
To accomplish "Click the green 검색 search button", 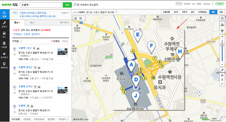I will point(67,5).
